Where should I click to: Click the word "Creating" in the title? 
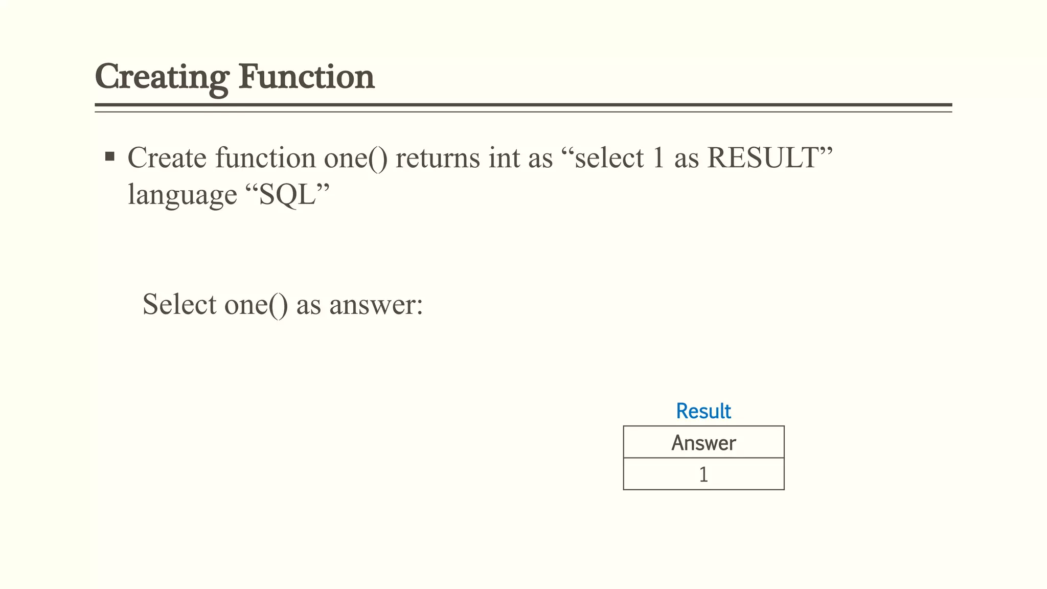[x=162, y=77]
